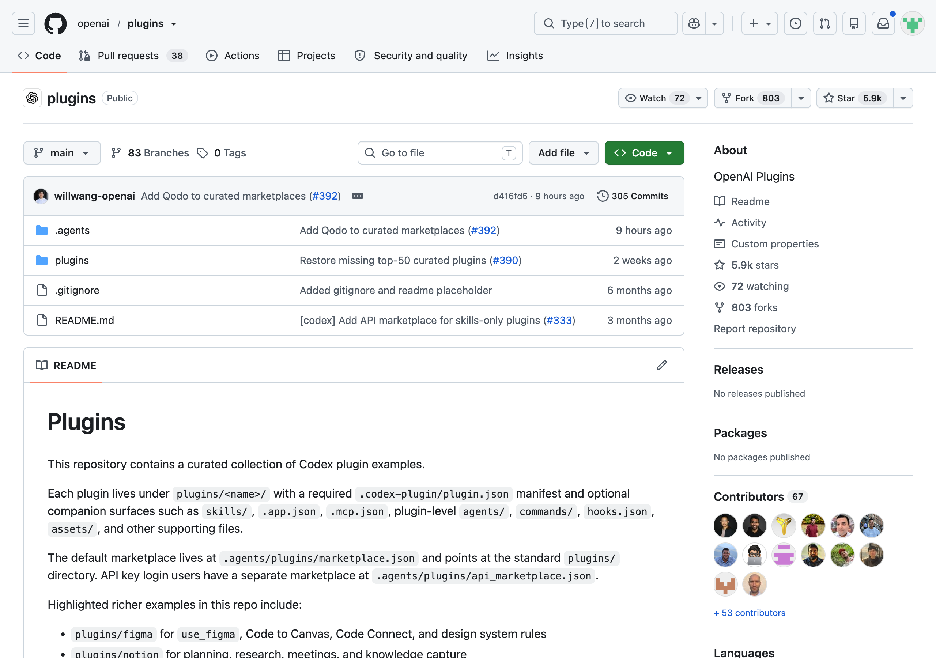Open repositories icon in top header
936x658 pixels.
pyautogui.click(x=854, y=23)
